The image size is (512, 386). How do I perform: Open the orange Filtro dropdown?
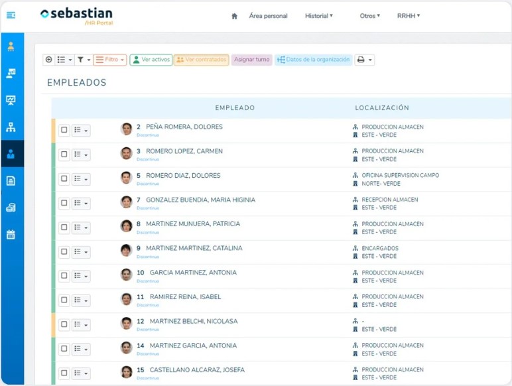tap(109, 60)
